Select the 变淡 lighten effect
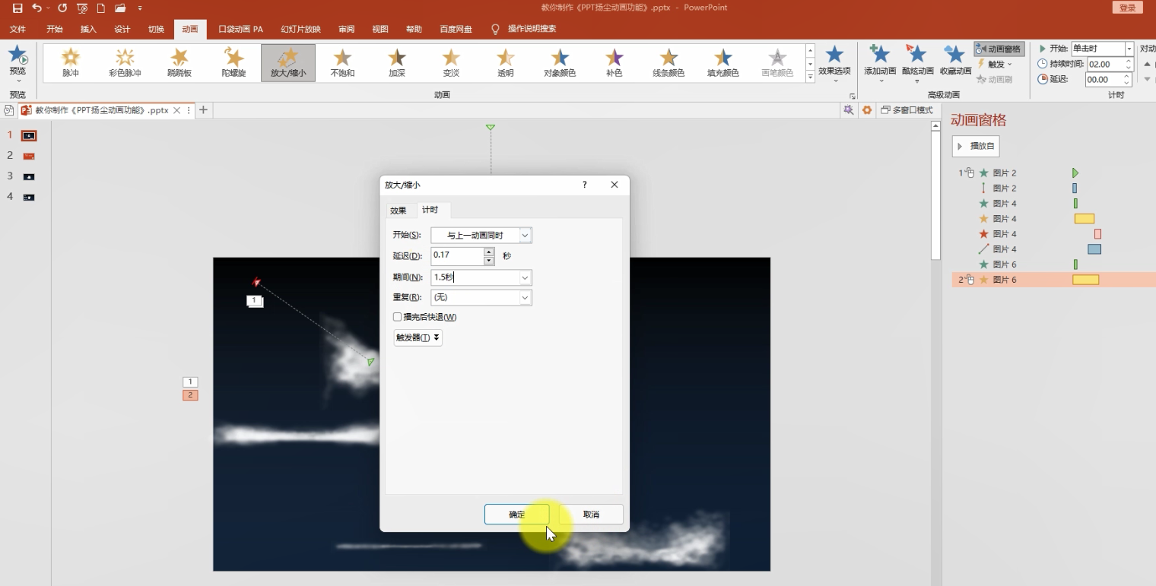Viewport: 1156px width, 586px height. 451,62
